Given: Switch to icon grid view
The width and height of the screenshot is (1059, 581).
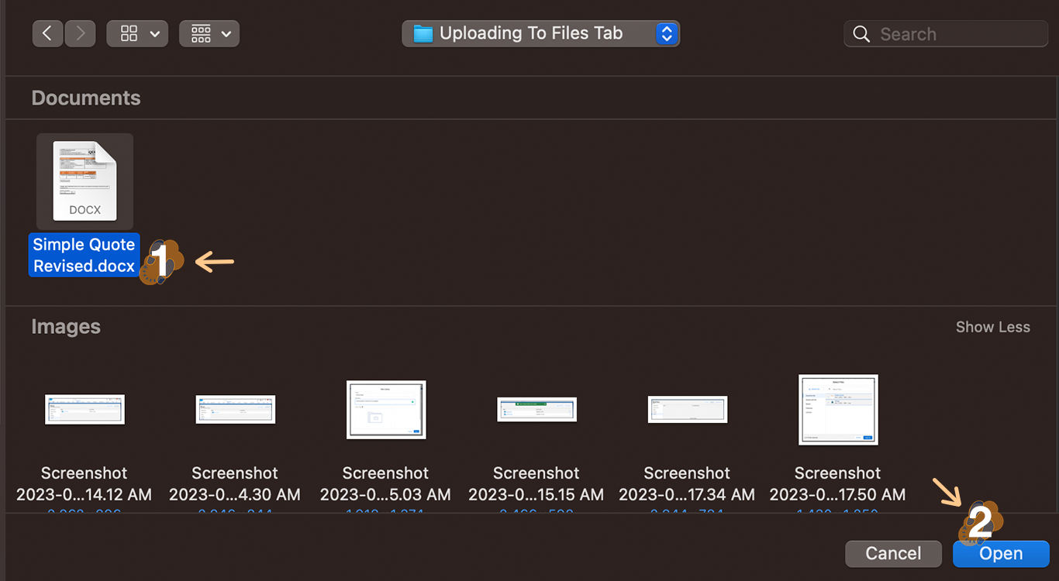Looking at the screenshot, I should click(x=129, y=34).
